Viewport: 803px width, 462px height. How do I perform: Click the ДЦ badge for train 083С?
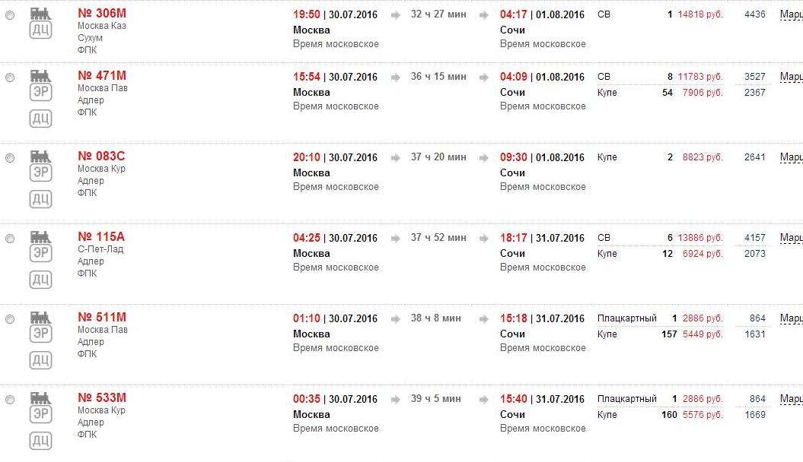[x=40, y=199]
